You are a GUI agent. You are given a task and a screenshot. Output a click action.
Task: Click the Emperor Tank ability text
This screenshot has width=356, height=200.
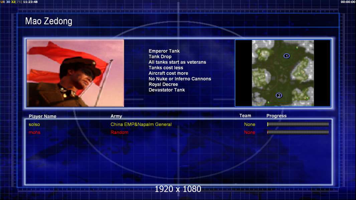[164, 51]
